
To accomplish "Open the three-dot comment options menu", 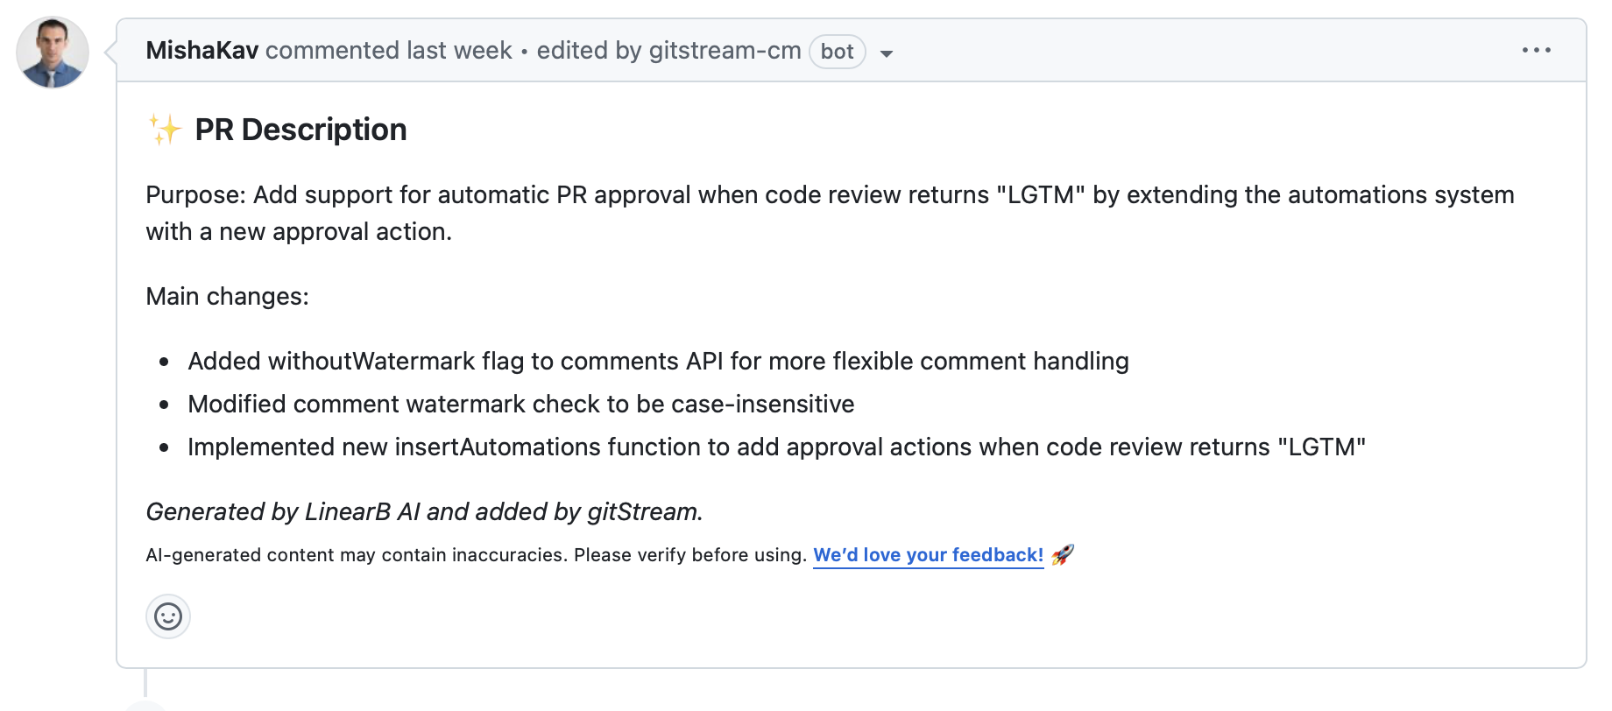I will [1536, 51].
